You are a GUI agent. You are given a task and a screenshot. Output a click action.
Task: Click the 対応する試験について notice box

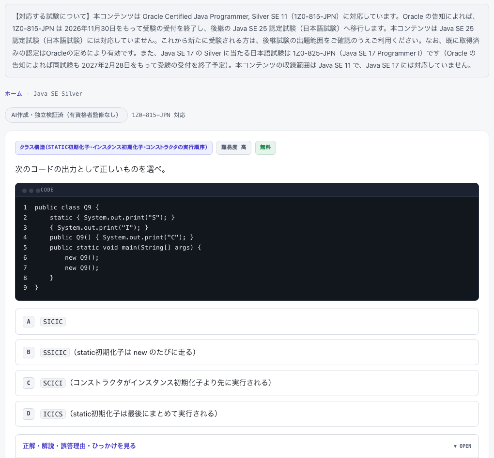pyautogui.click(x=247, y=41)
